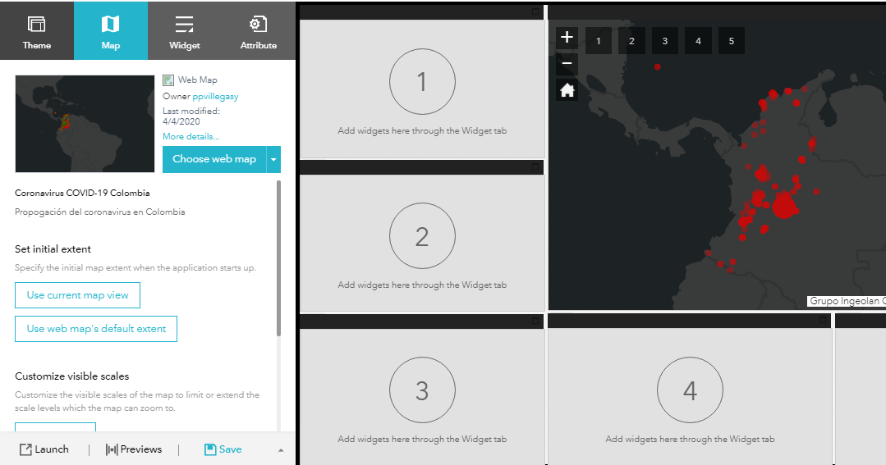Image resolution: width=886 pixels, height=465 pixels.
Task: Click map widget placeholder 1
Action: (x=599, y=41)
